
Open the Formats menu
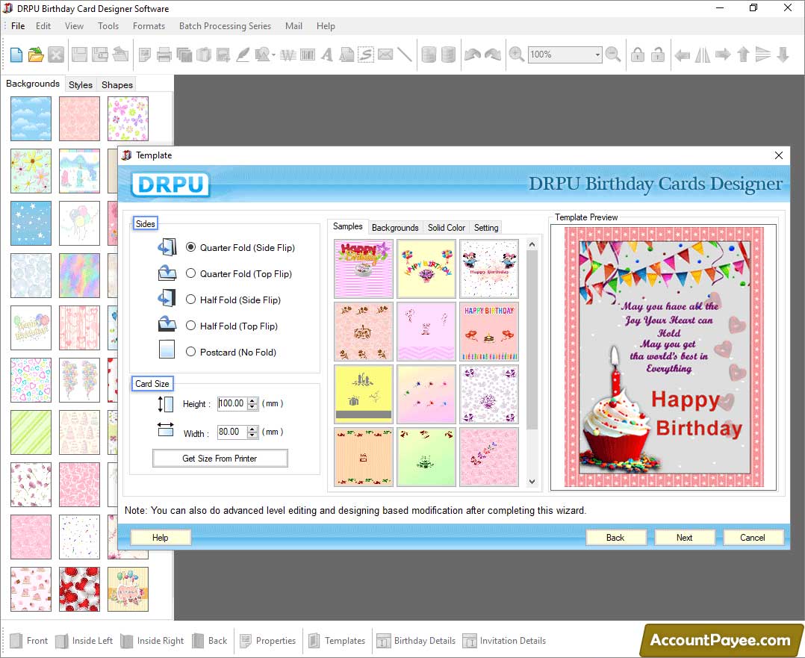pos(149,25)
